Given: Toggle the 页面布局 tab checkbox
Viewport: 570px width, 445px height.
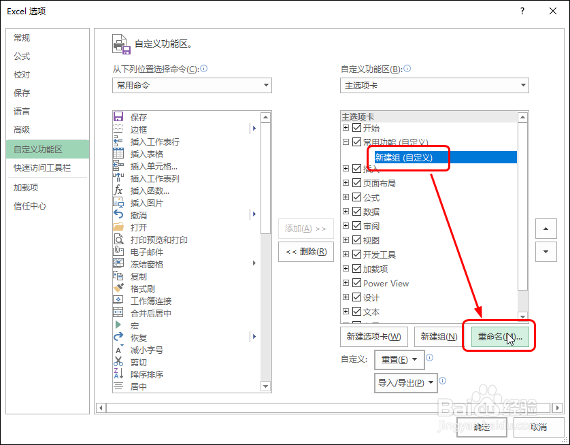Looking at the screenshot, I should tap(356, 182).
